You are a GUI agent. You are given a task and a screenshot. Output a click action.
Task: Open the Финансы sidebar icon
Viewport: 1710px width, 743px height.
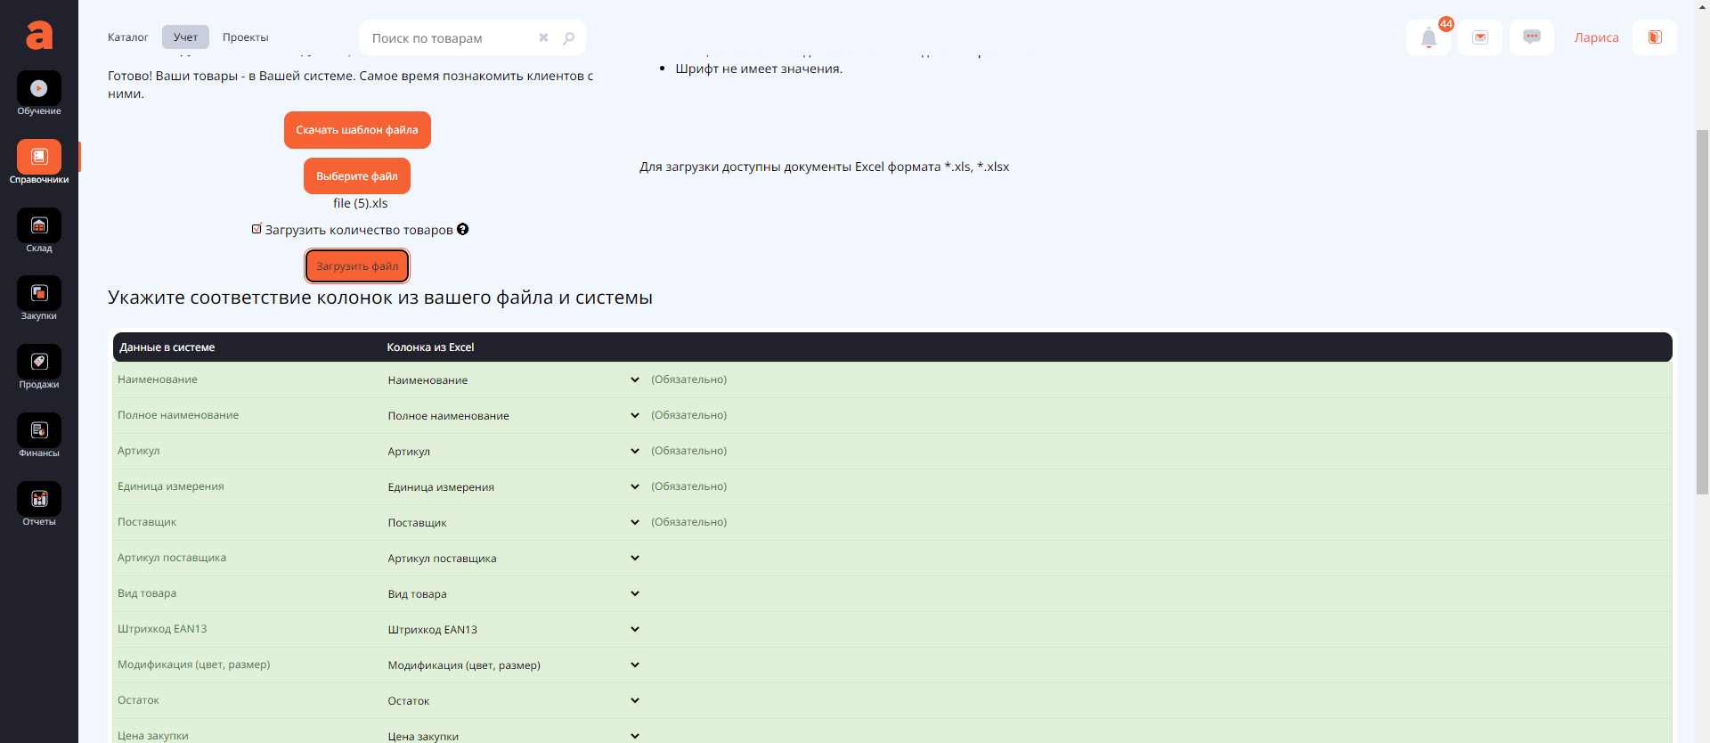point(39,436)
